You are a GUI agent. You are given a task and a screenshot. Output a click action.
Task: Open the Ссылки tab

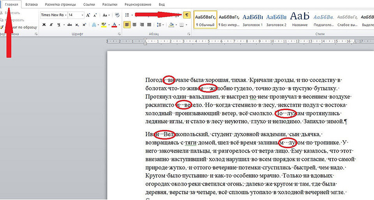click(89, 5)
